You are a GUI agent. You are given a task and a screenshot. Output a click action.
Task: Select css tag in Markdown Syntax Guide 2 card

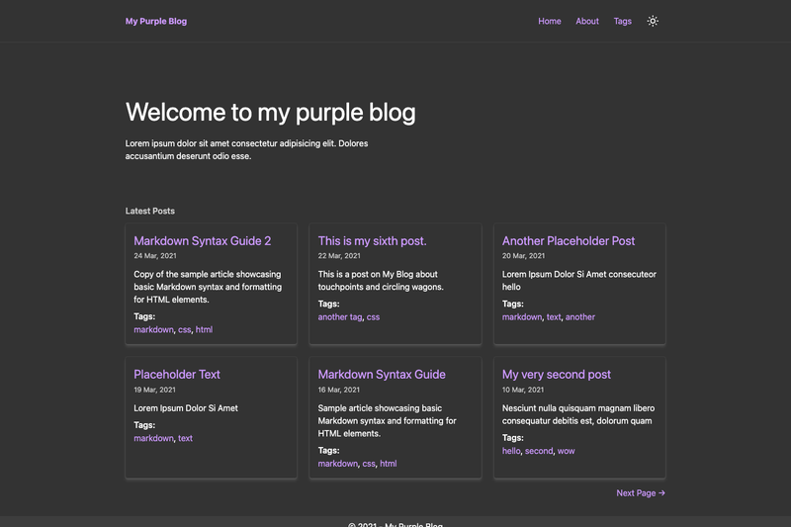click(185, 329)
